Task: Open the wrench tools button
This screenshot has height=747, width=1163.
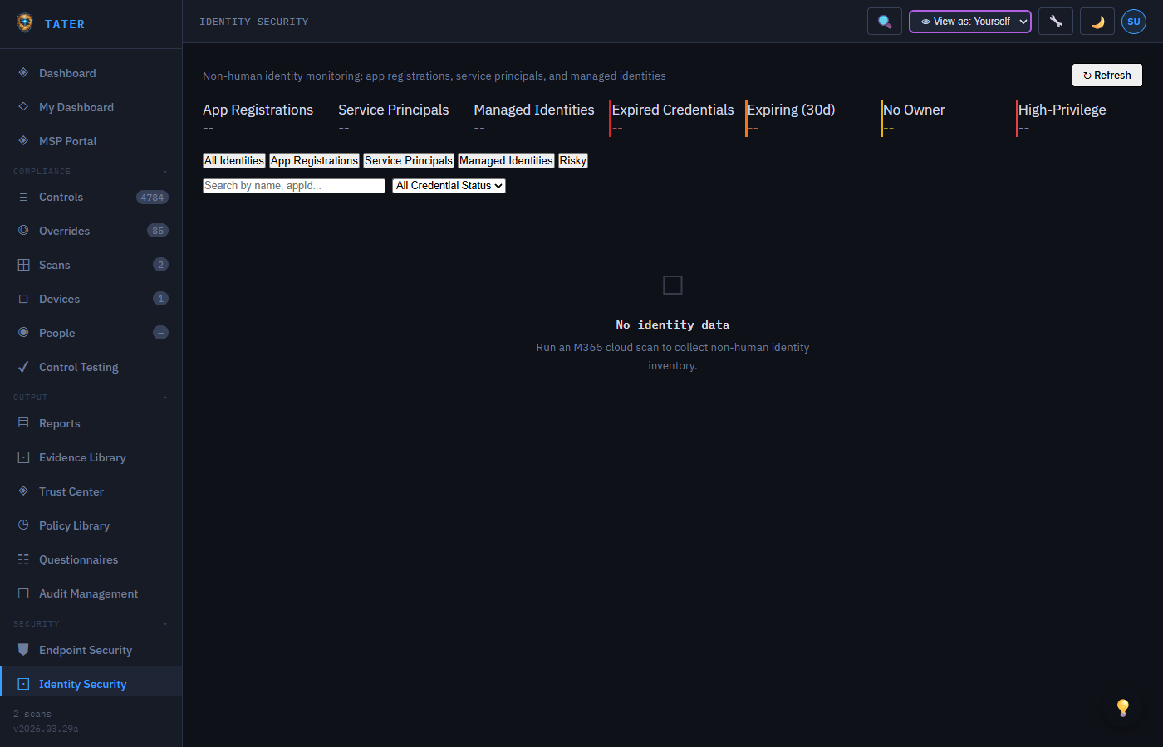Action: (1056, 22)
